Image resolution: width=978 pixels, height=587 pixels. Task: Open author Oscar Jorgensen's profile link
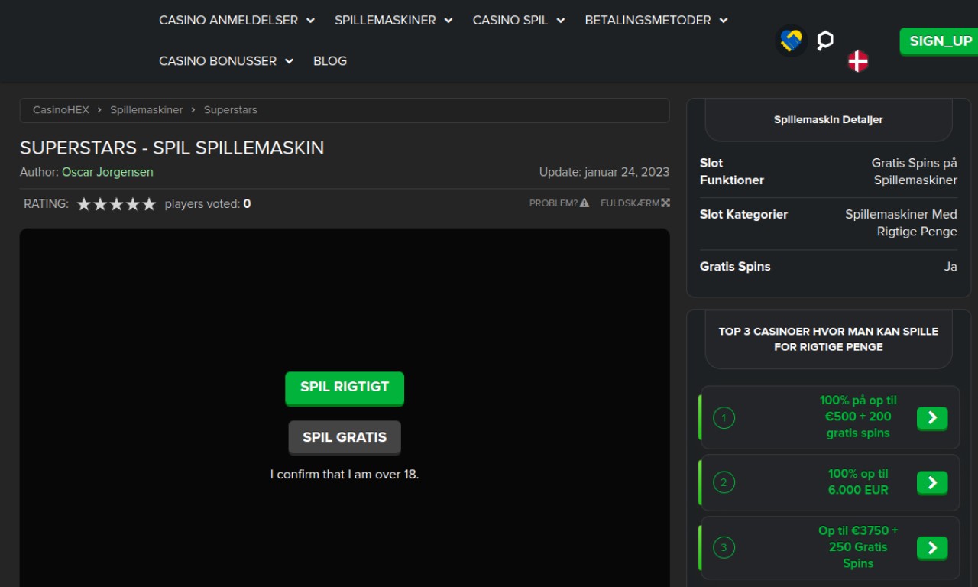[108, 172]
